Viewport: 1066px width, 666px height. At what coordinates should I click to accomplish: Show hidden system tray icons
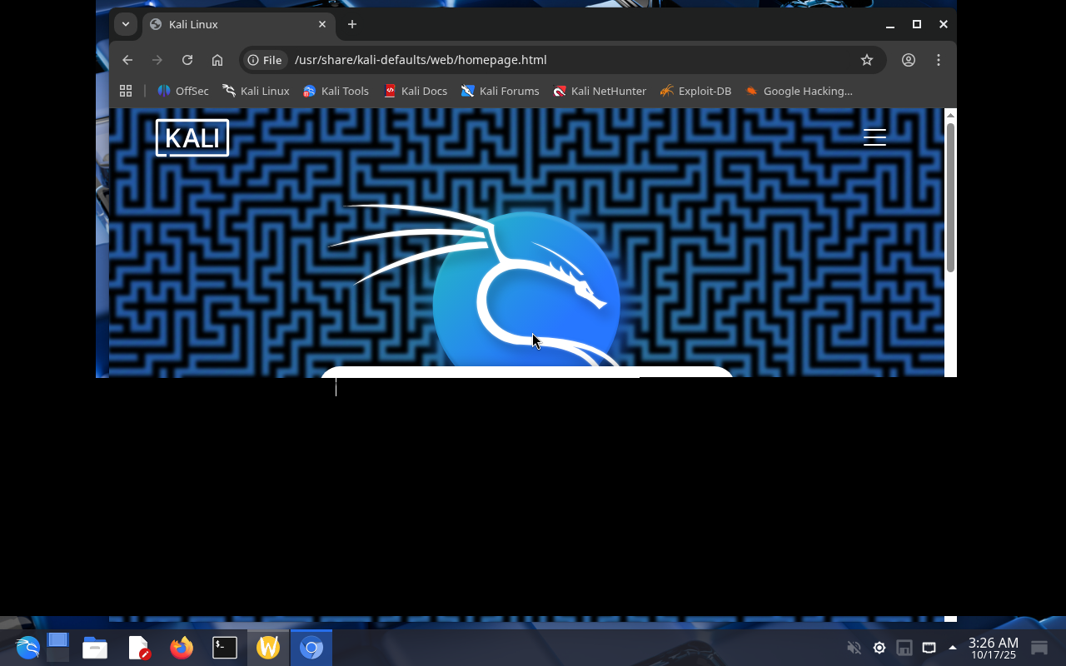click(x=953, y=648)
